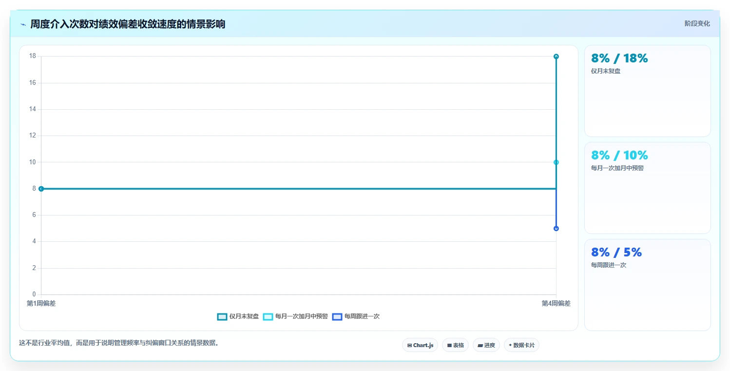Toggle the 每月一次加月中预警 legend swatch
The width and height of the screenshot is (730, 371).
(x=268, y=316)
